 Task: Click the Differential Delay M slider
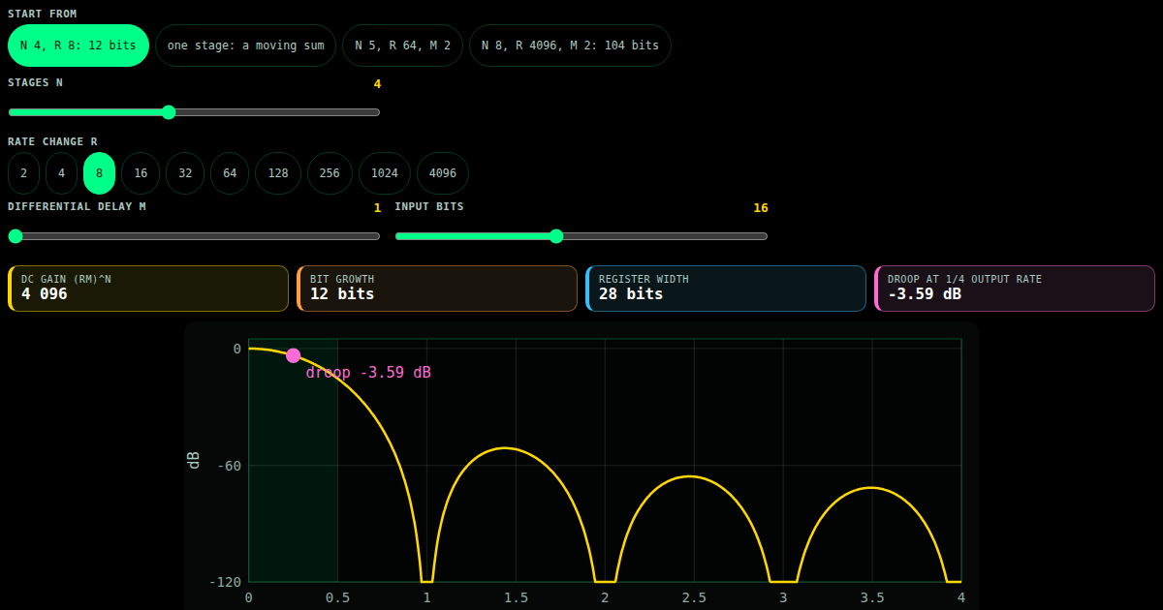pyautogui.click(x=194, y=236)
